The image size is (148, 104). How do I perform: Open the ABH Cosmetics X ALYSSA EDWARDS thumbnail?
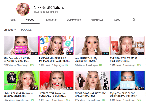[x=21, y=45]
